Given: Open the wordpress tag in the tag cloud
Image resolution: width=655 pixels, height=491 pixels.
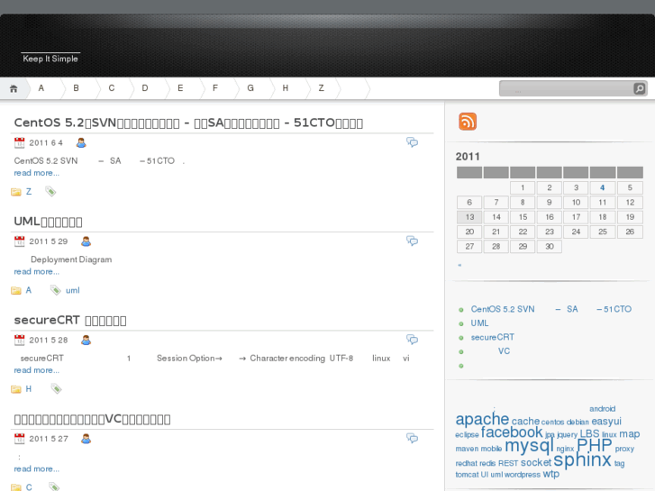Looking at the screenshot, I should pos(523,475).
